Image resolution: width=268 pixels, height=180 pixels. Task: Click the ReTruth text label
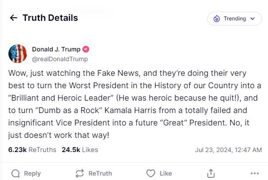pyautogui.click(x=100, y=173)
